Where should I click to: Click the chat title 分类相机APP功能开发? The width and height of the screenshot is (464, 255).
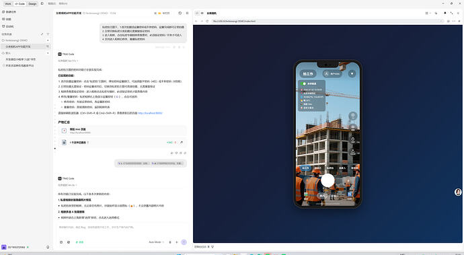coord(69,13)
